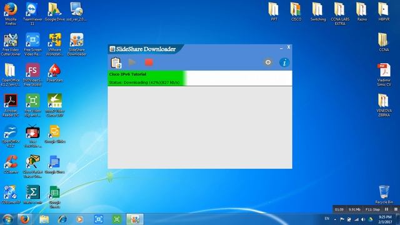This screenshot has width=400, height=225.
Task: Click the paste-URL clipboard icon in SlideShare Downloader
Action: [116, 62]
